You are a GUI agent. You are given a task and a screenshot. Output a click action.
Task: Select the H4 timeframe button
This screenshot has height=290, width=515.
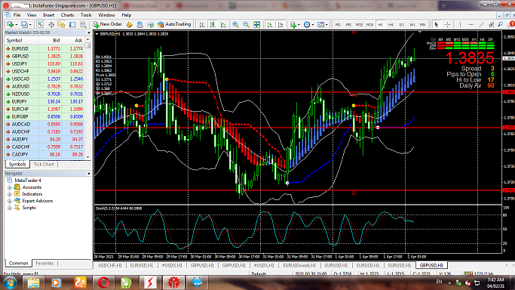click(391, 25)
